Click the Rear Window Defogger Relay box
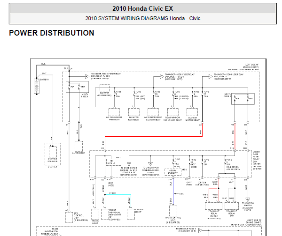Screen dimensions: 282x236 [174, 112]
